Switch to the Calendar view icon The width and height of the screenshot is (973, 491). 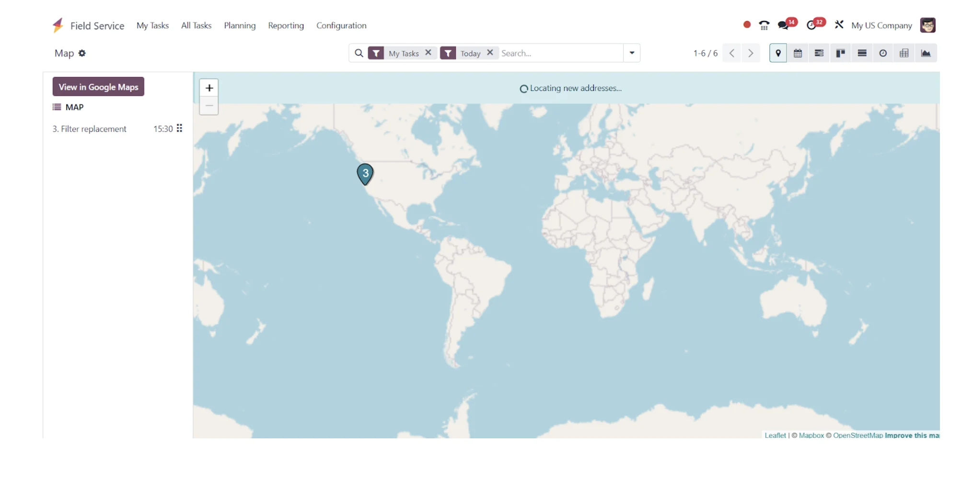[798, 53]
